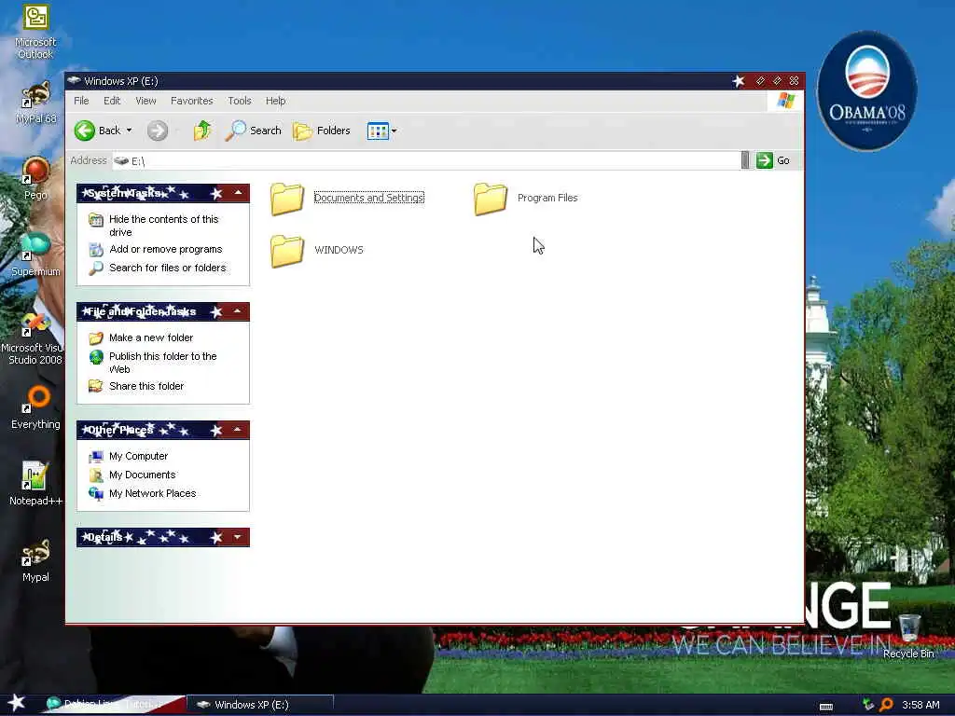Screen dimensions: 955x716
Task: Go to My Network Places
Action: pyautogui.click(x=152, y=493)
